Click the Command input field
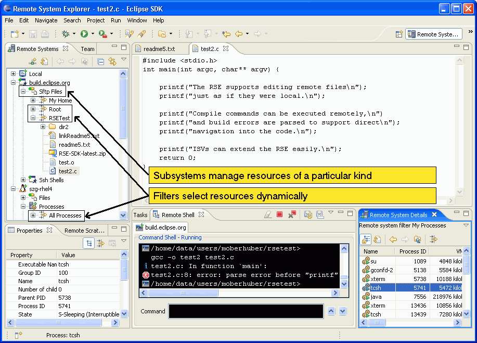This screenshot has width=477, height=343. 246,311
